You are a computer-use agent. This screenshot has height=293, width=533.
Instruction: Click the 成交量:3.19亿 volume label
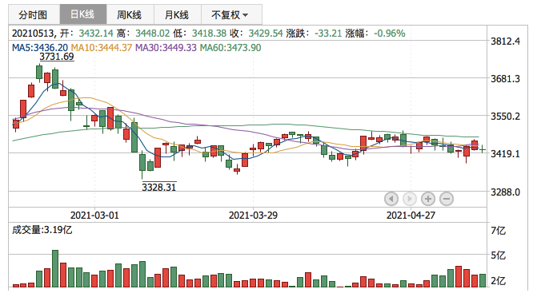pos(42,230)
